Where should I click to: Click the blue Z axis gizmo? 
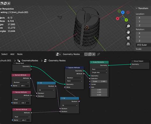(123, 12)
